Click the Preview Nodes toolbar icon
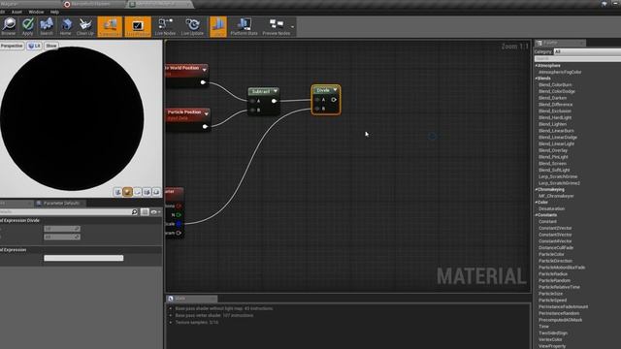The image size is (621, 349). click(276, 26)
